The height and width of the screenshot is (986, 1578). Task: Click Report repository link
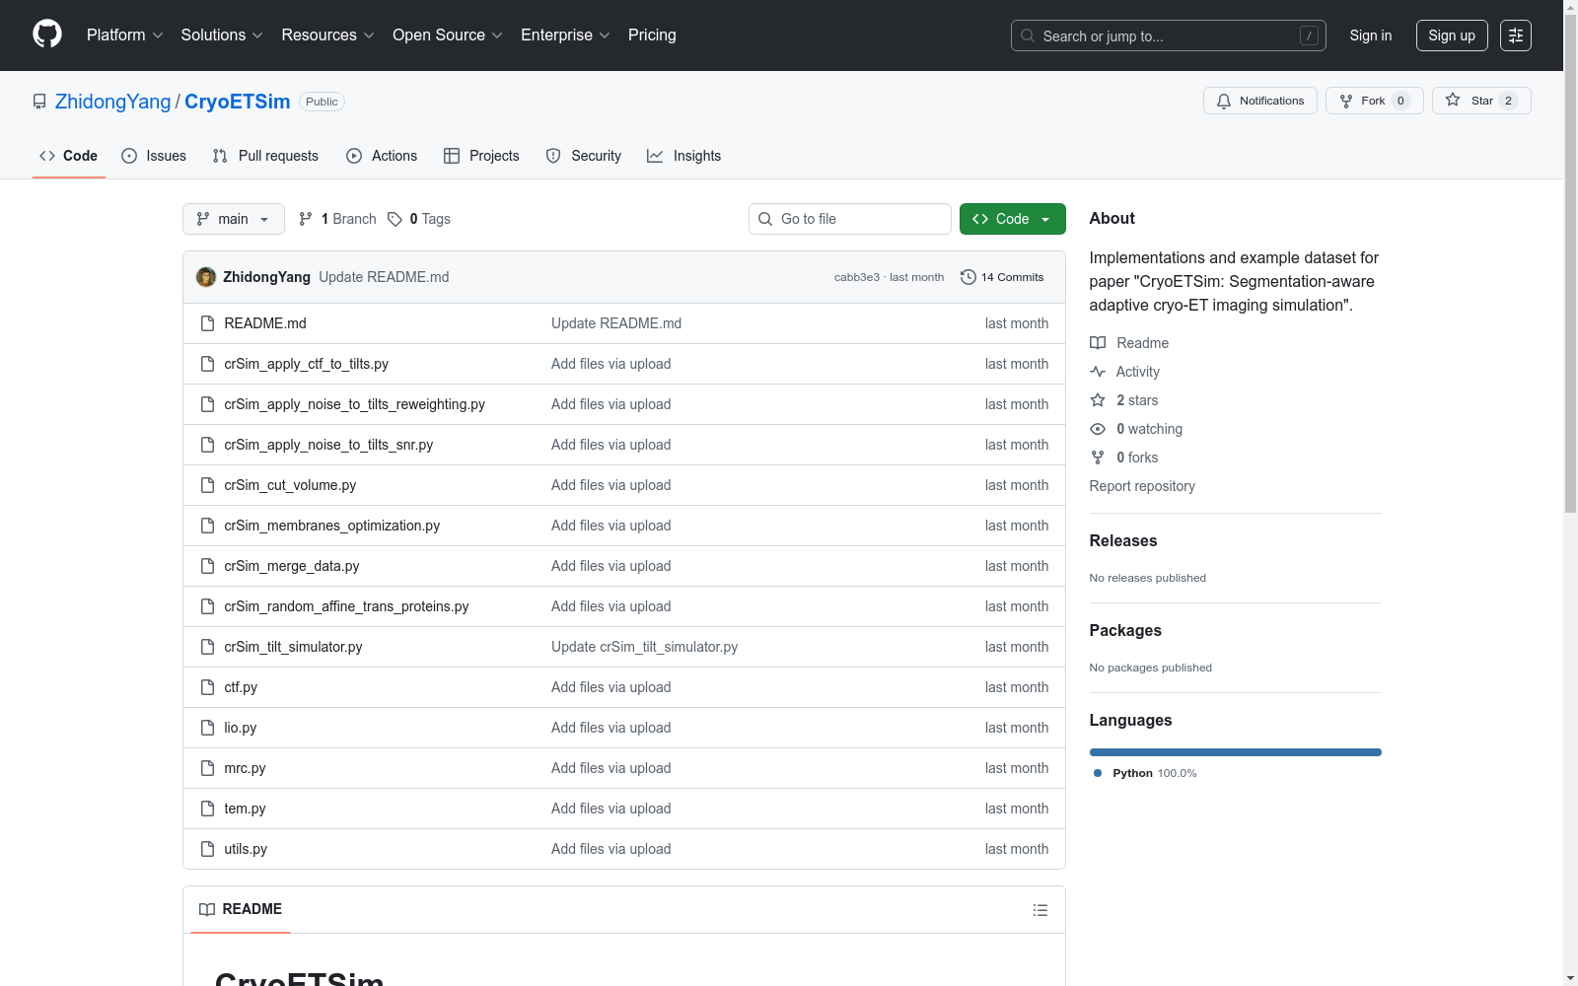click(x=1142, y=486)
